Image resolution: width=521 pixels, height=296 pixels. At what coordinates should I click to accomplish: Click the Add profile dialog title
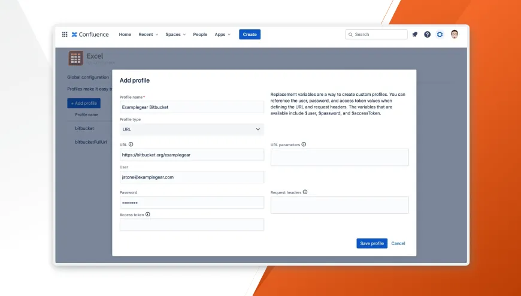pos(135,80)
